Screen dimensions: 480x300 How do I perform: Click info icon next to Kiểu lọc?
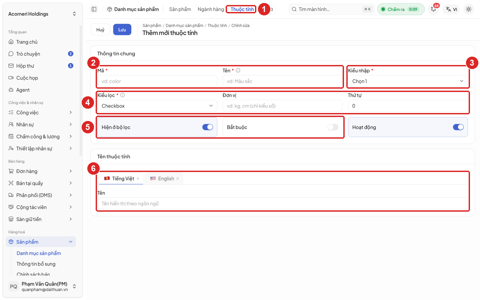point(123,95)
